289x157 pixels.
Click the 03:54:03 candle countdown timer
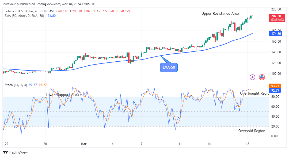(x=277, y=20)
